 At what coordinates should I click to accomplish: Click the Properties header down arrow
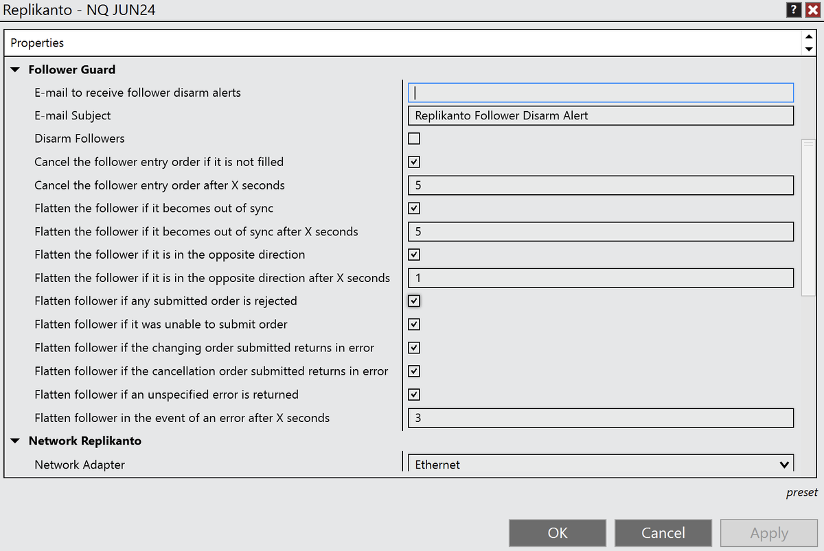pyautogui.click(x=808, y=49)
